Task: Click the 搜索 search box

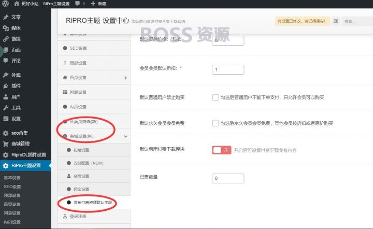Action: pos(357,21)
